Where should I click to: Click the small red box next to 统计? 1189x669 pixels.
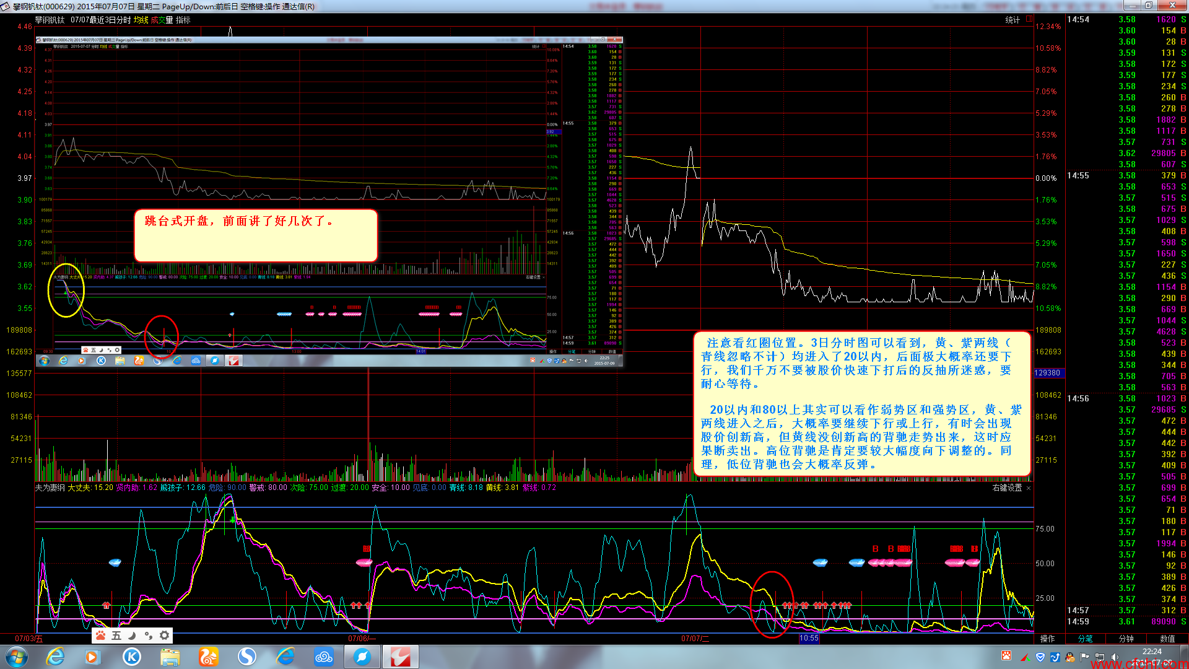[x=1029, y=19]
